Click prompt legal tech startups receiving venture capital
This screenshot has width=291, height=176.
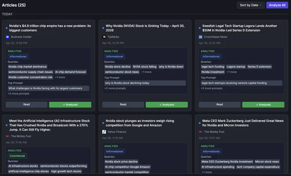[241, 83]
